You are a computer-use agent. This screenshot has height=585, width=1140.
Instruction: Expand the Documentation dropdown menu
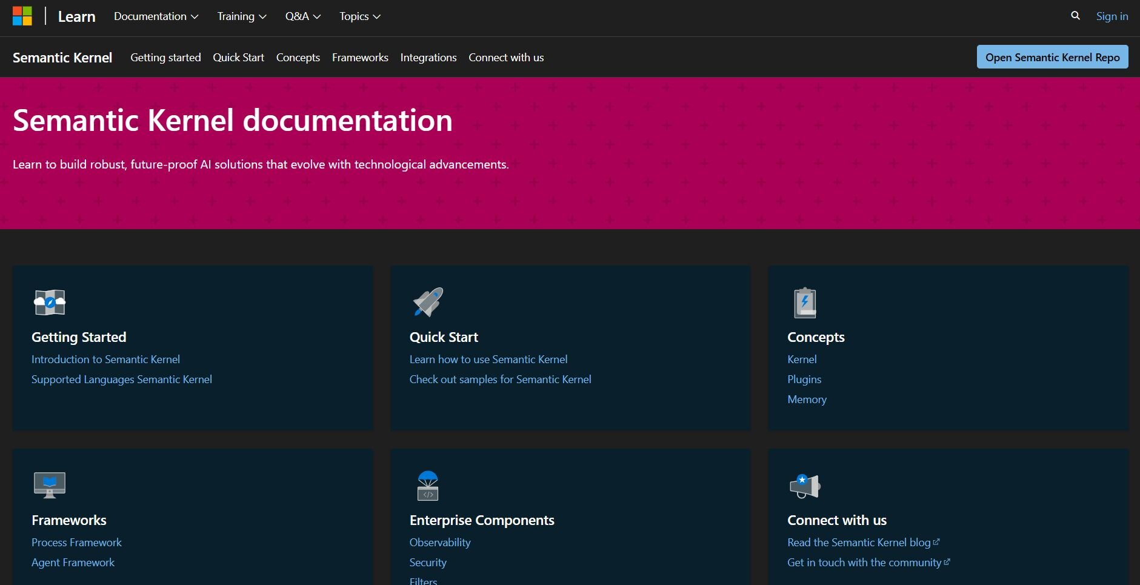[156, 16]
